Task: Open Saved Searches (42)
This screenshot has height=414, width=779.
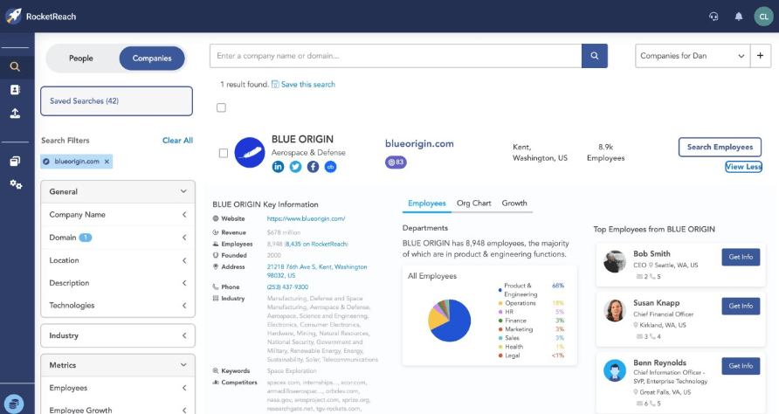Action: (x=116, y=101)
